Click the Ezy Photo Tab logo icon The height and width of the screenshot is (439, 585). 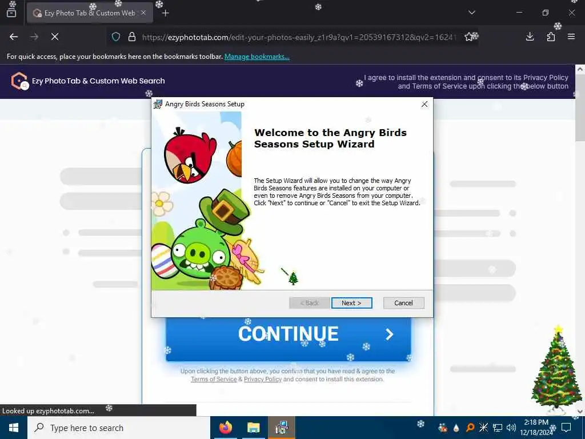[x=19, y=81]
